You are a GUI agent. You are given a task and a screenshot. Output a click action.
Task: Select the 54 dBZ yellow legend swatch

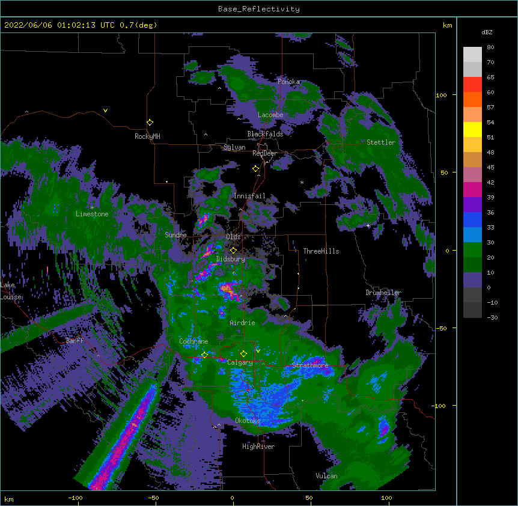(x=472, y=129)
